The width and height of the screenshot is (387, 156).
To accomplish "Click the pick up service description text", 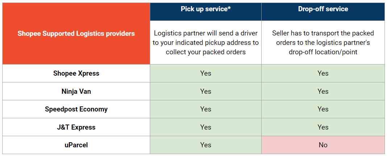I will click(206, 43).
